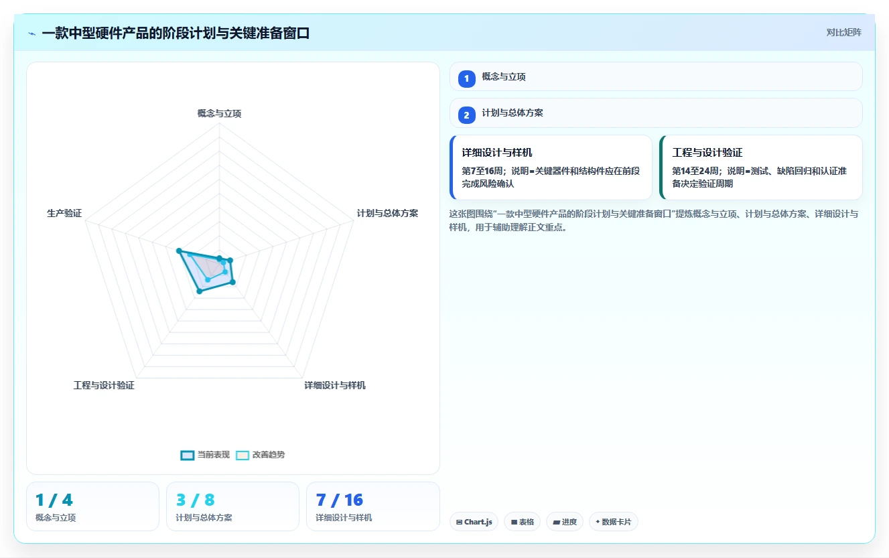The image size is (889, 558).
Task: Select the 3 / 8 计划与总体方案 stat card
Action: coord(233,506)
